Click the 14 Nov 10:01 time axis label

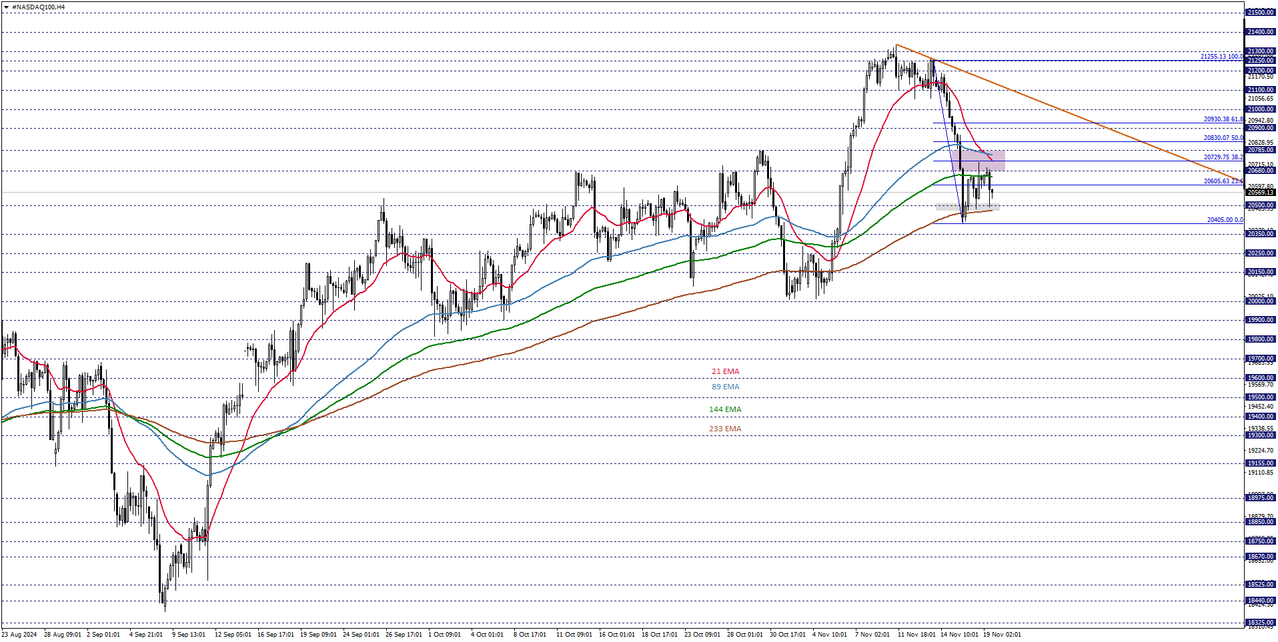pos(959,635)
